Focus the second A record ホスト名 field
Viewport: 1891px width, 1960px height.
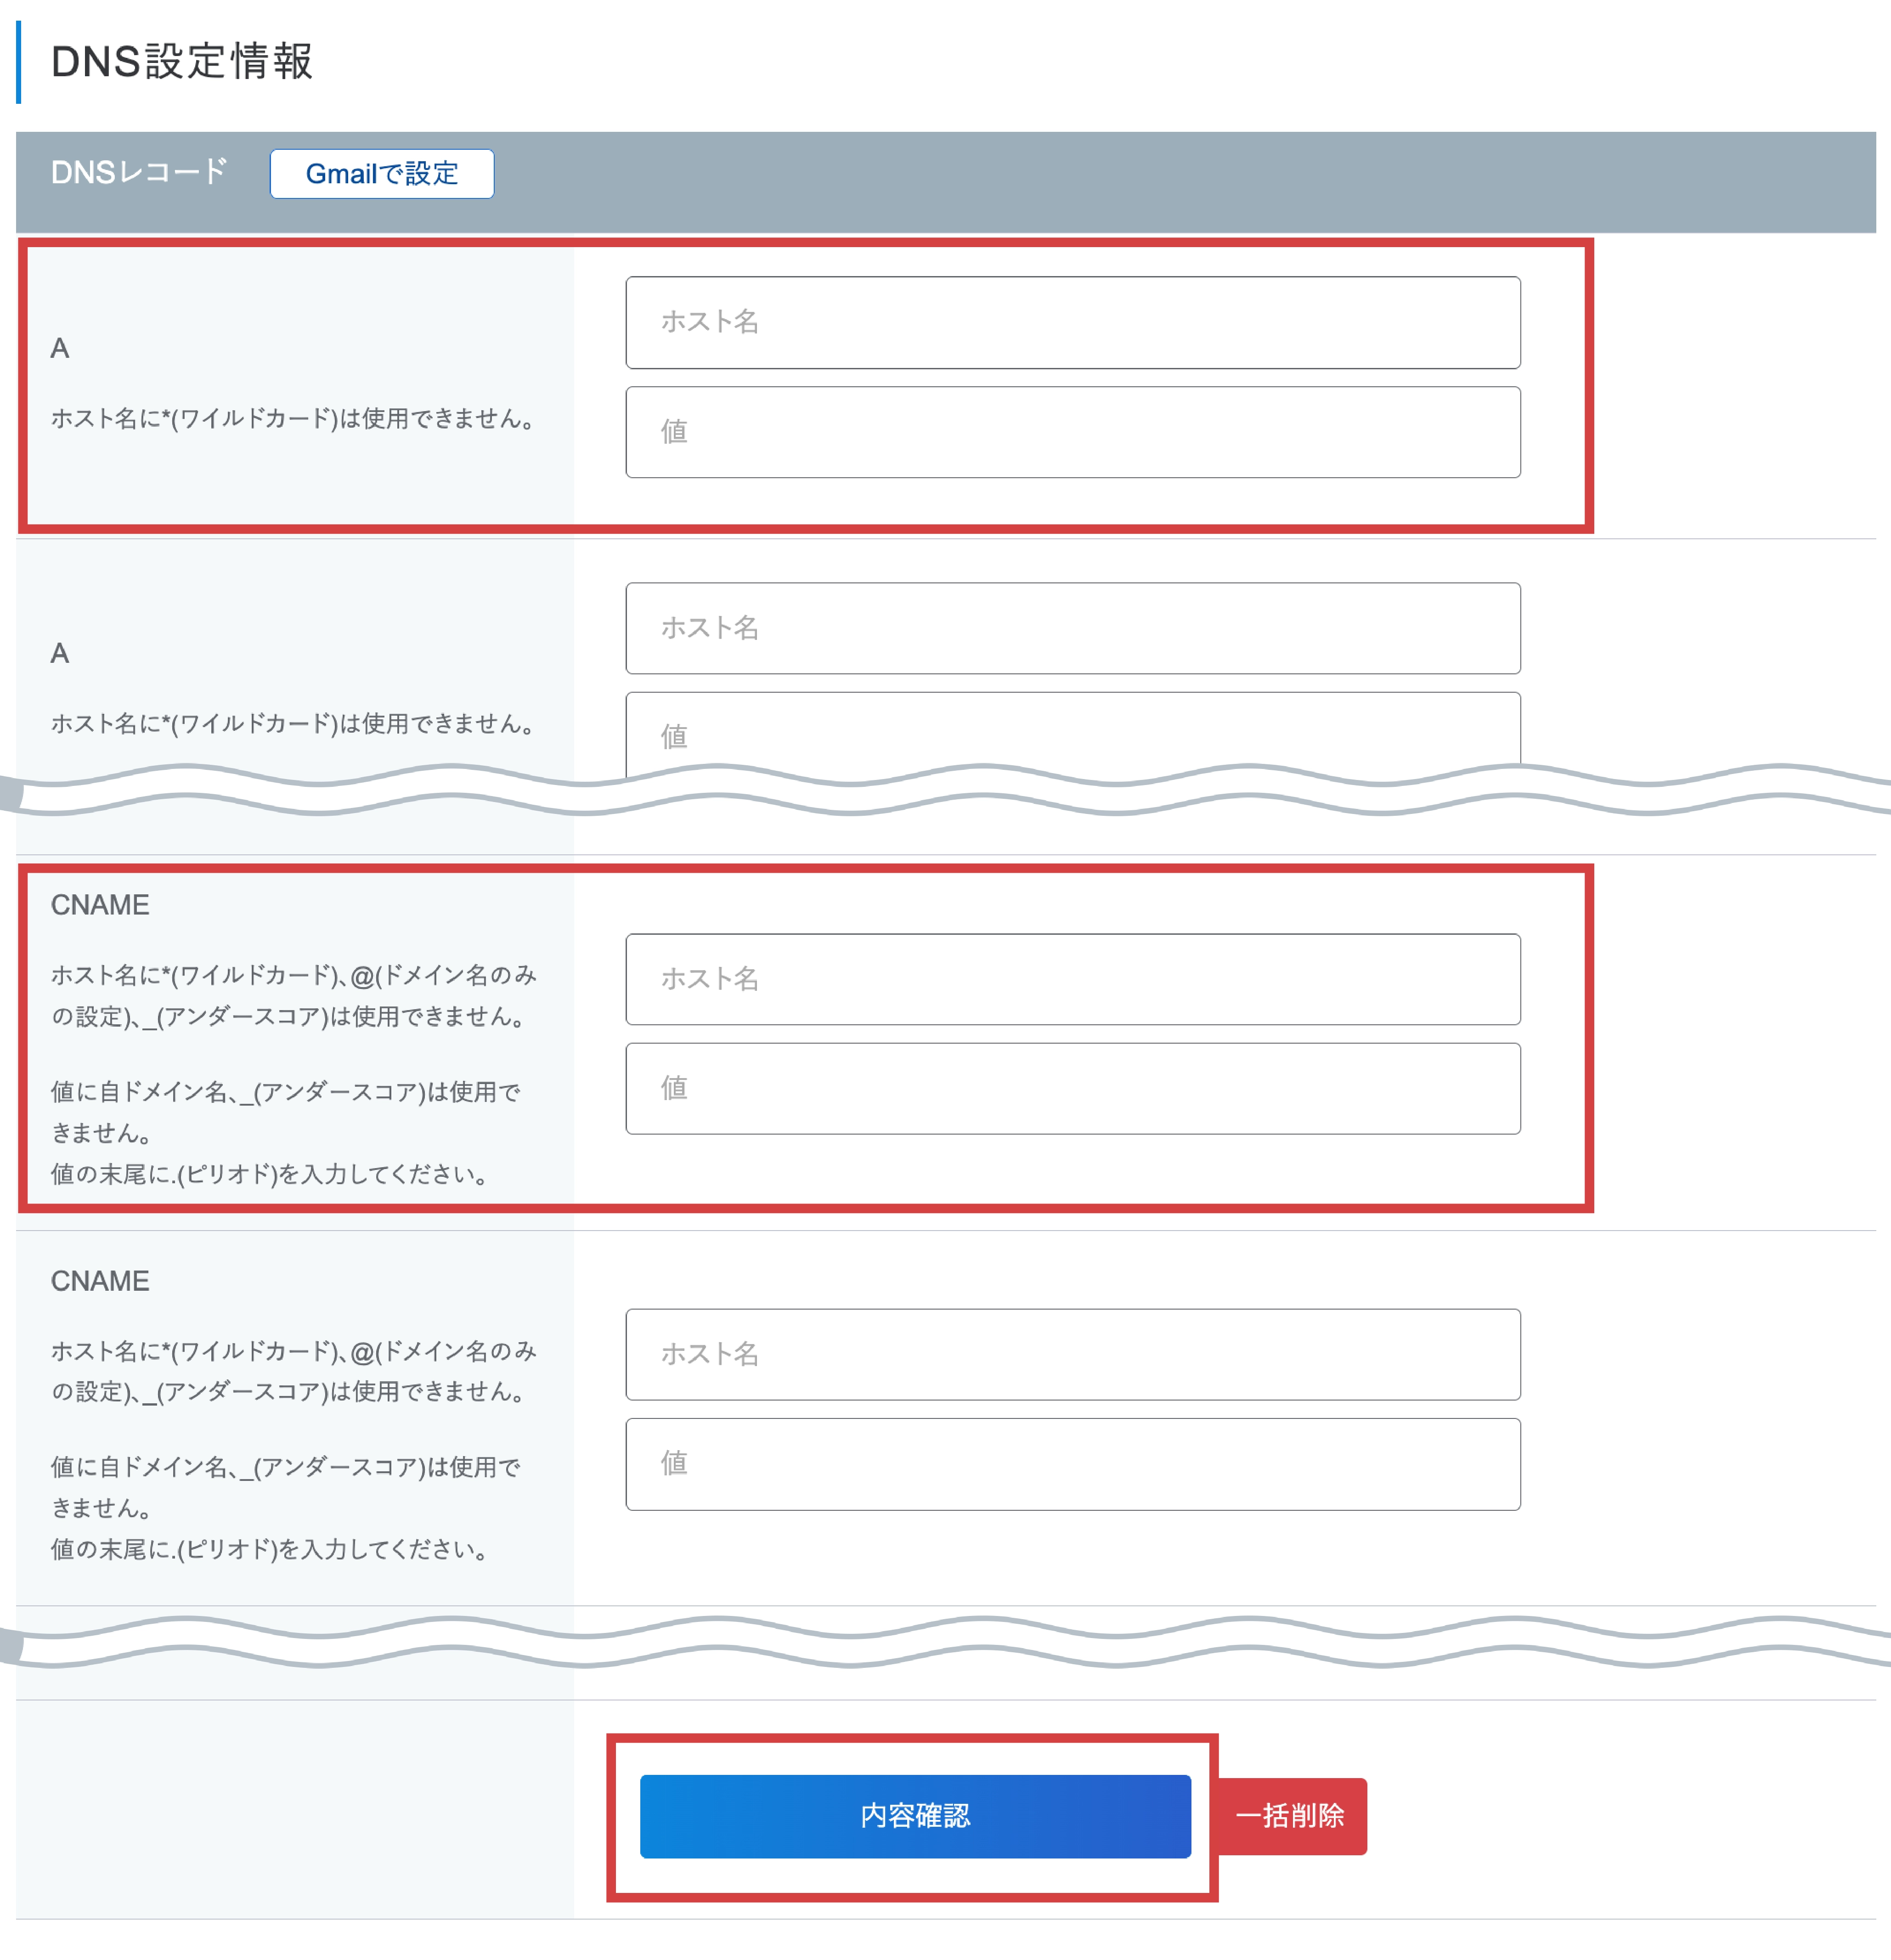[x=1073, y=628]
